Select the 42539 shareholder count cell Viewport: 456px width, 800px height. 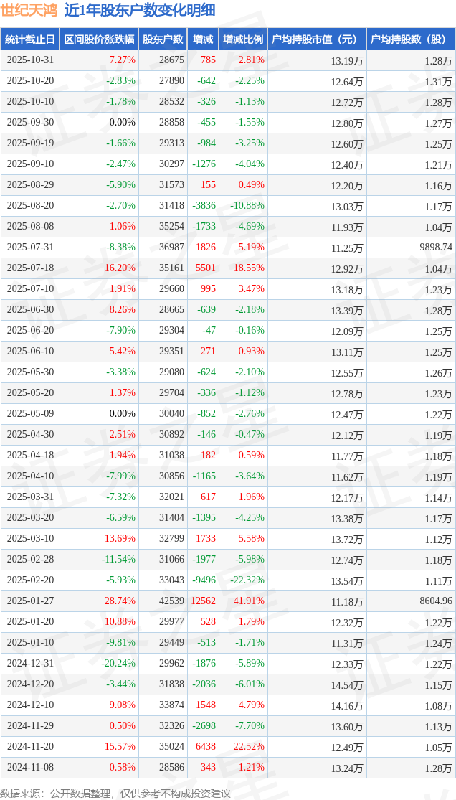pyautogui.click(x=171, y=601)
